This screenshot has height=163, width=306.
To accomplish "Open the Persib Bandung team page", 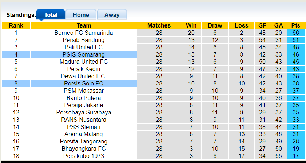I will pos(84,40).
